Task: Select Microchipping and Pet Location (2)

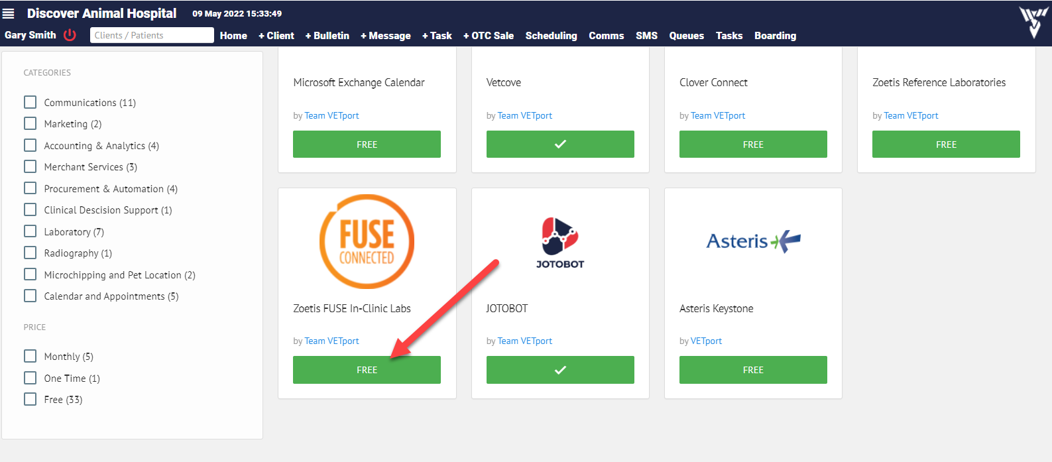Action: click(30, 274)
